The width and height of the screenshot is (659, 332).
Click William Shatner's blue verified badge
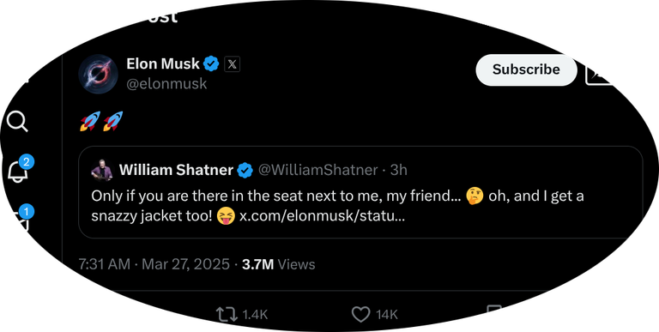245,170
